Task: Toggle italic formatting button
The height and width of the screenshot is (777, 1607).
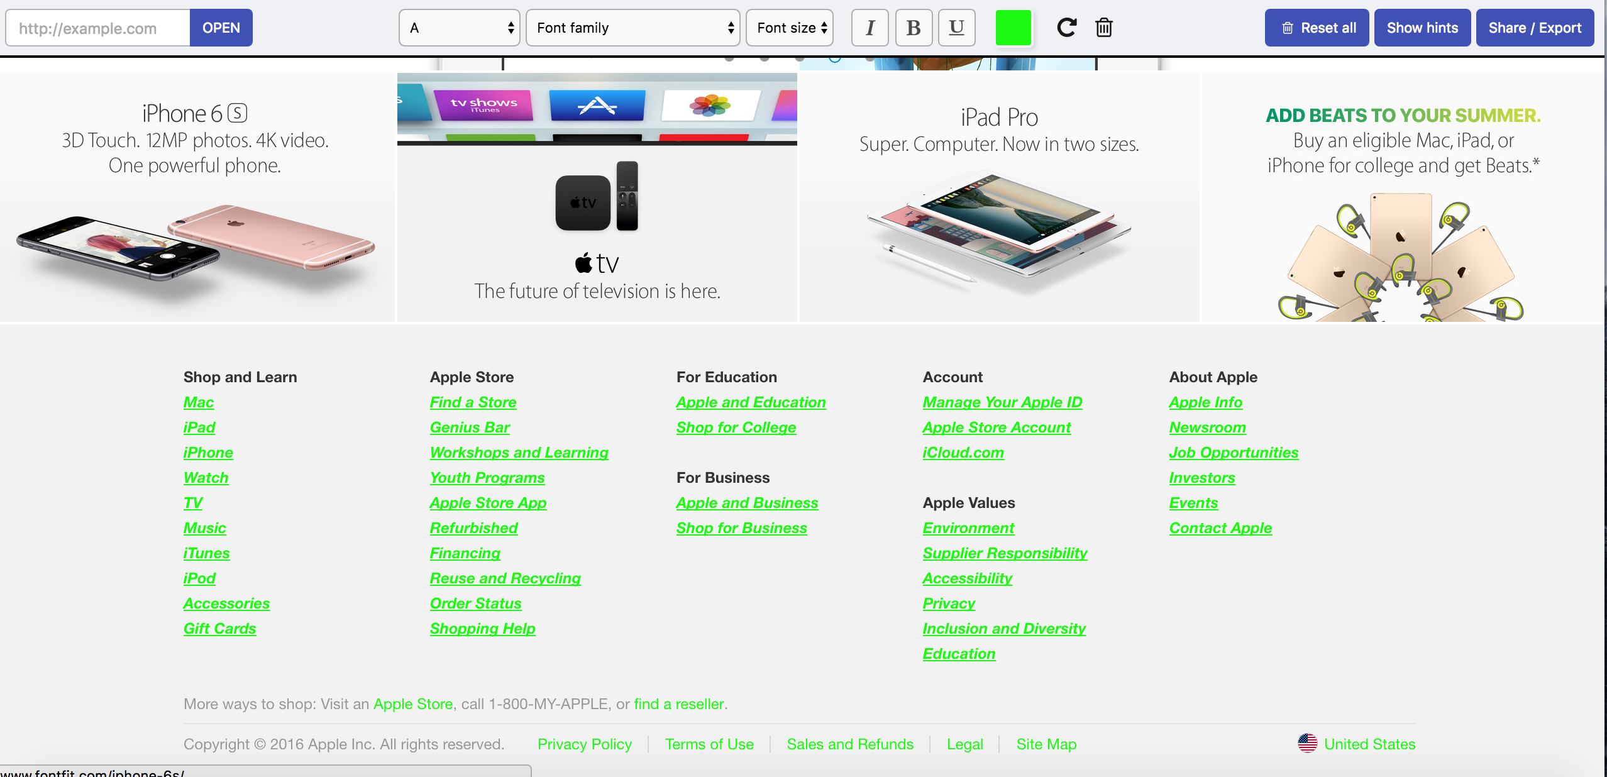Action: click(870, 28)
